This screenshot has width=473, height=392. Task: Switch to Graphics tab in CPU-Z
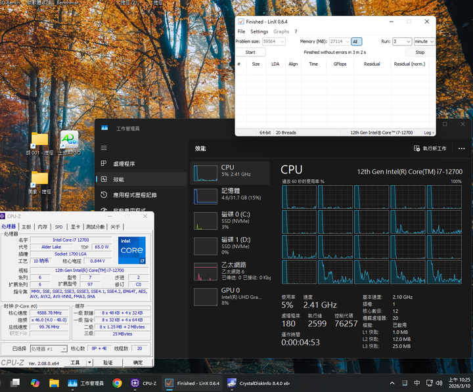pos(76,227)
